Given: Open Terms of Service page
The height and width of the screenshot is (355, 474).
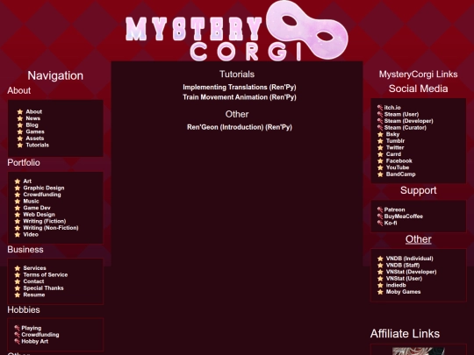Looking at the screenshot, I should point(46,274).
